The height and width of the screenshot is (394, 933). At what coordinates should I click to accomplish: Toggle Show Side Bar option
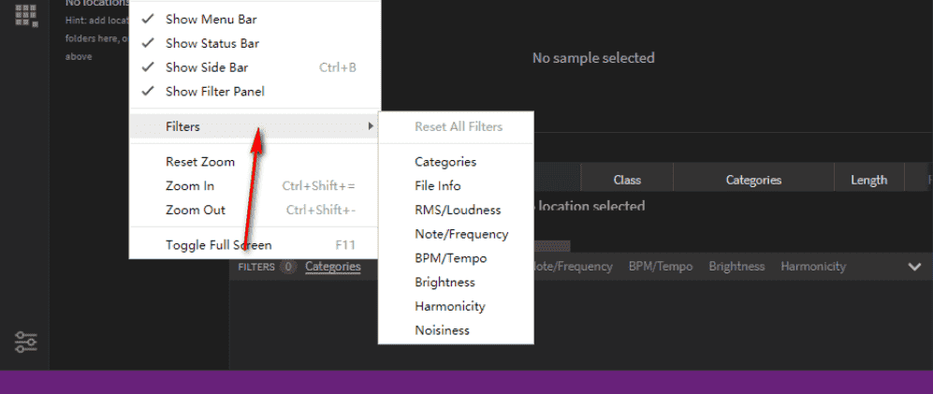point(255,67)
